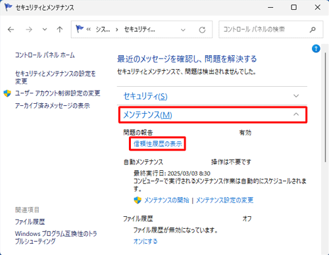Click the 最近のメッセージを確認し、問題を解決する heading
This screenshot has width=329, height=255.
click(187, 59)
